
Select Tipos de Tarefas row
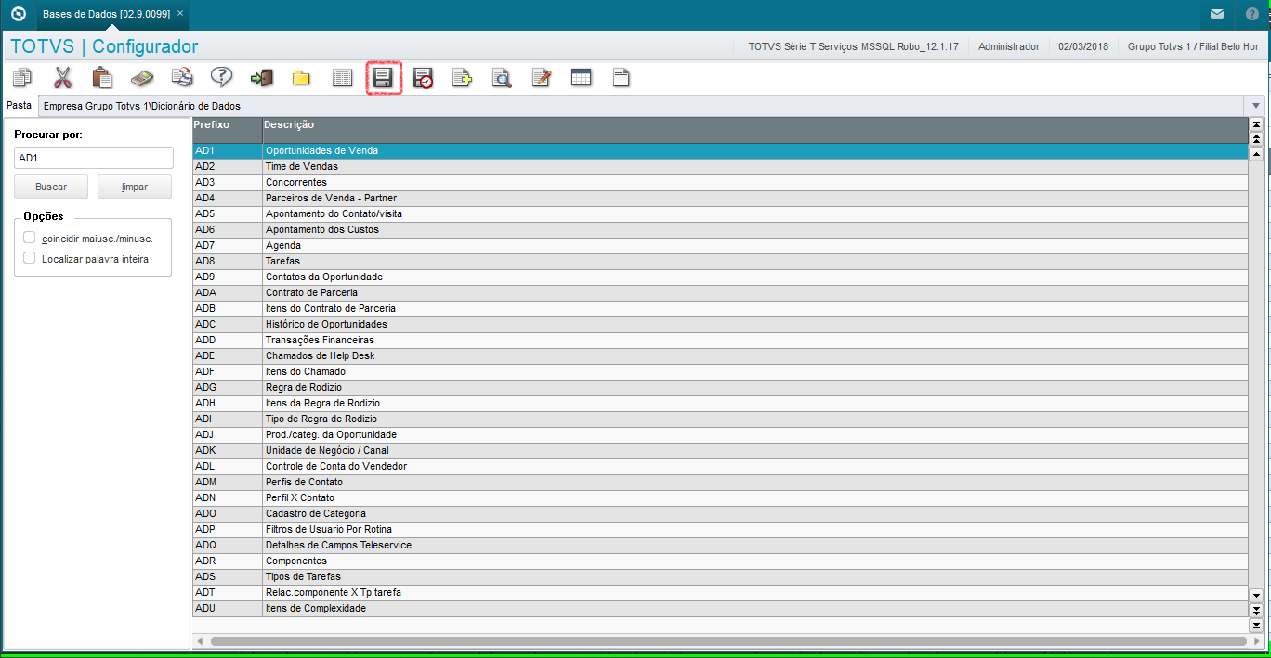point(719,576)
